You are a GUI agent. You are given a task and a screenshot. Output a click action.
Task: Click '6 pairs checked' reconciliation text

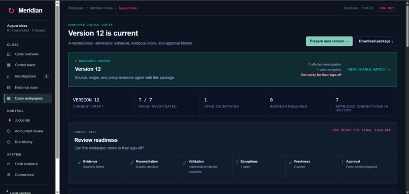[147, 167]
